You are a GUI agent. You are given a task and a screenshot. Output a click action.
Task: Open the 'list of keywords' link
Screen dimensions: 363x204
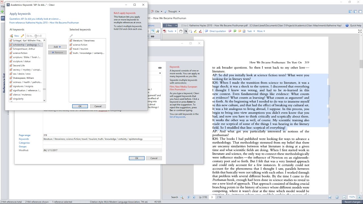(178, 117)
